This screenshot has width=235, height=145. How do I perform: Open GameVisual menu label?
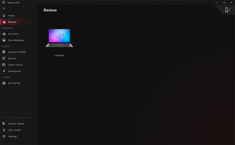(14, 71)
